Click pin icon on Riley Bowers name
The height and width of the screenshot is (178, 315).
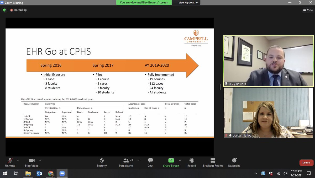[226, 84]
